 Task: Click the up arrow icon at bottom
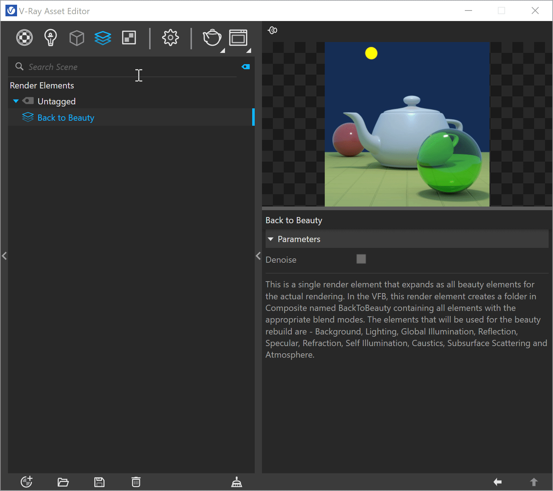[534, 482]
